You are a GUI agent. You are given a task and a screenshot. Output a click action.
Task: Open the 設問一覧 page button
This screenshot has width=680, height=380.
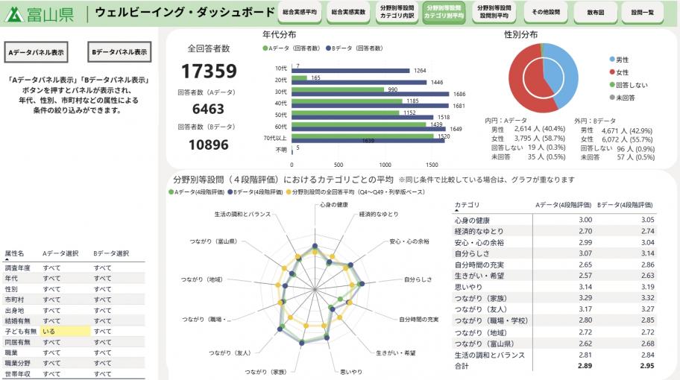pyautogui.click(x=643, y=13)
